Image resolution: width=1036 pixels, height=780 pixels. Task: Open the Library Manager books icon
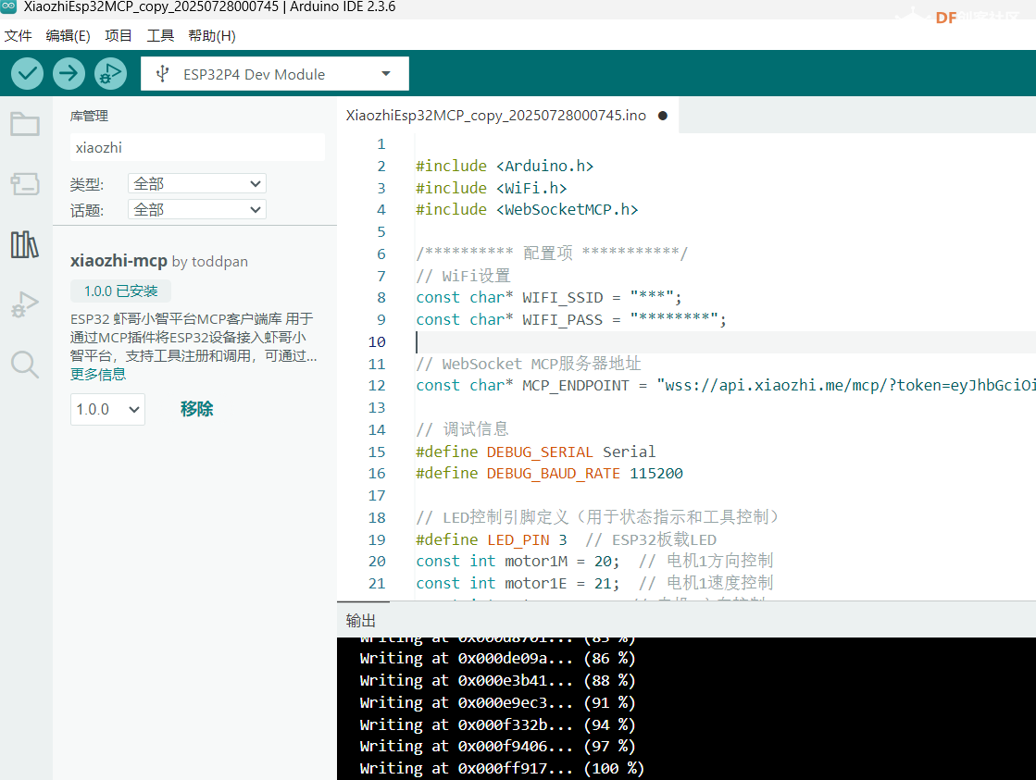[25, 244]
